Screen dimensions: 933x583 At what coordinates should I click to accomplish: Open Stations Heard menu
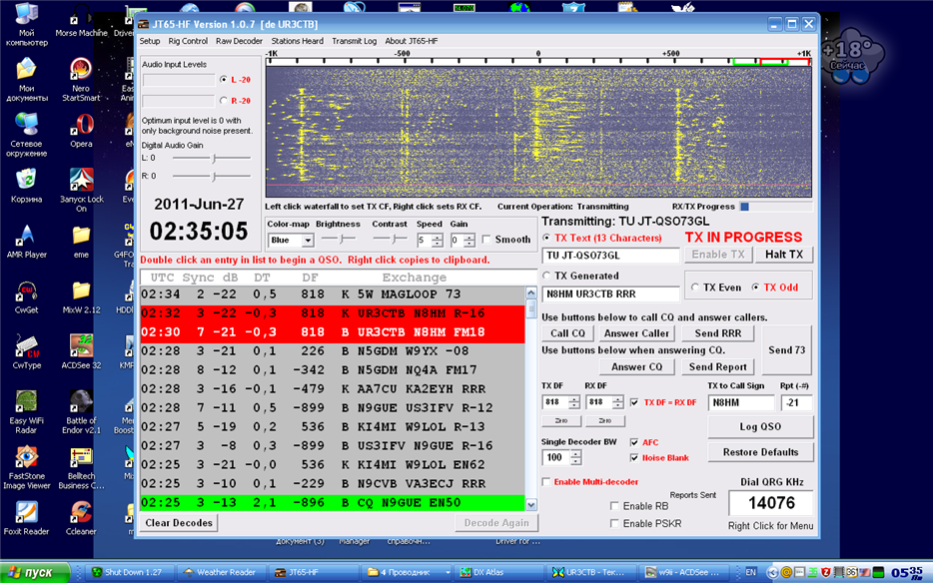pos(297,41)
